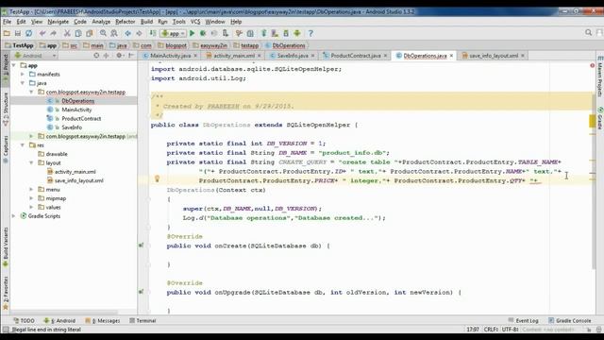Toggle the Structure side panel
Screen dimensions: 604x340
6,110
